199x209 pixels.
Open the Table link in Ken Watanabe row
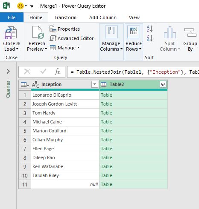pyautogui.click(x=106, y=166)
